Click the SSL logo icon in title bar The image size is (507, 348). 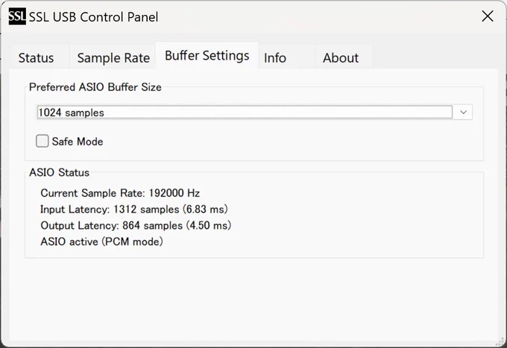pos(17,16)
